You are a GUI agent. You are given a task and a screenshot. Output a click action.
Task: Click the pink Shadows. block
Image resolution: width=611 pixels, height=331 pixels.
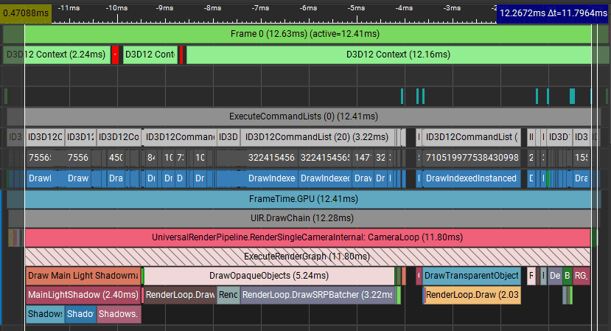(119, 314)
